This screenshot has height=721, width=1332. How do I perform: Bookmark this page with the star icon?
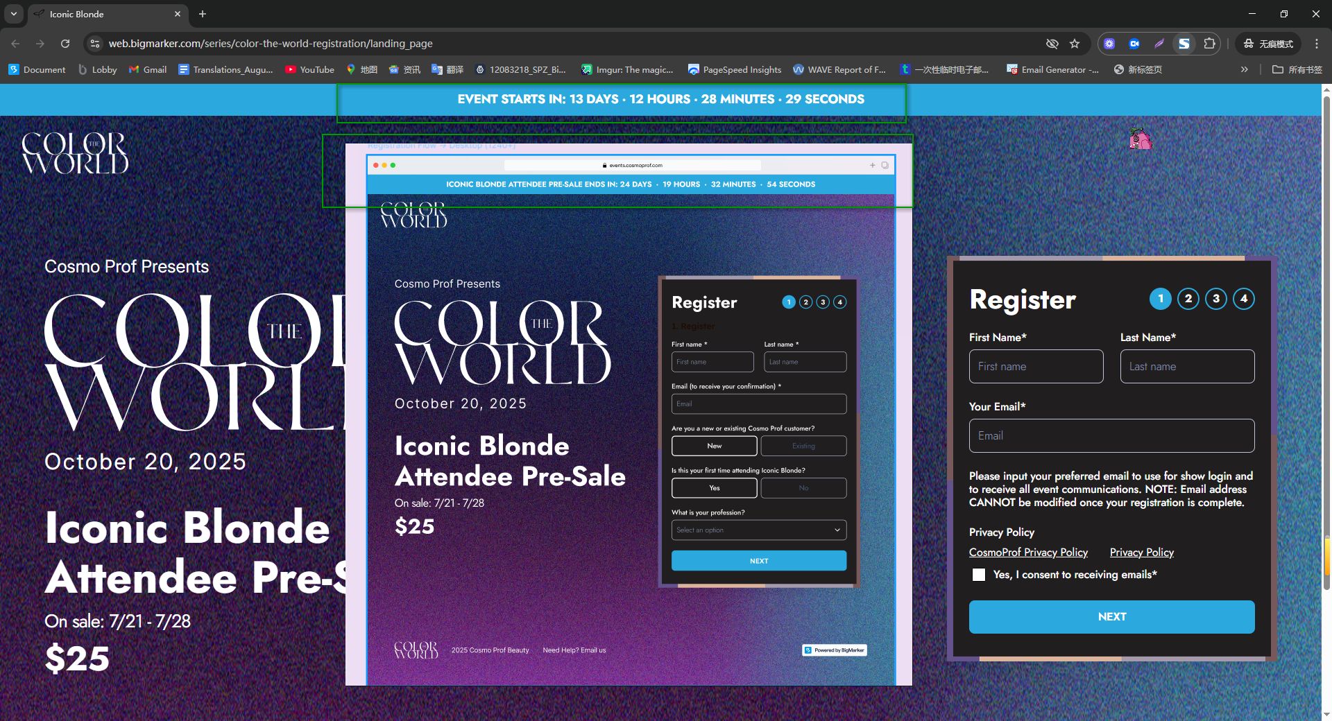coord(1075,44)
